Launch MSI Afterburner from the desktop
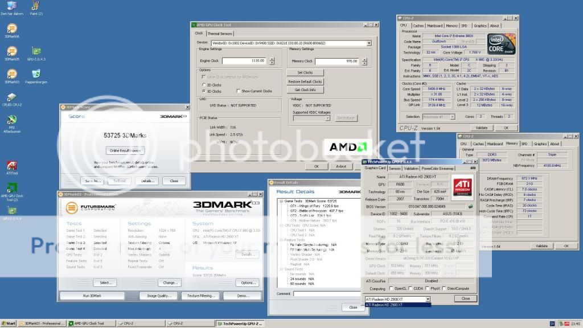 click(11, 120)
